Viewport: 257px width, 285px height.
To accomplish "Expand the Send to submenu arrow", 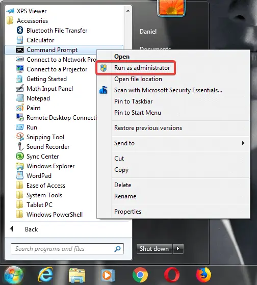I will click(243, 143).
